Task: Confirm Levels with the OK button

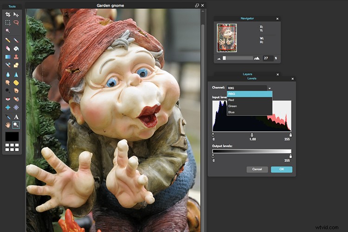Action: point(282,169)
